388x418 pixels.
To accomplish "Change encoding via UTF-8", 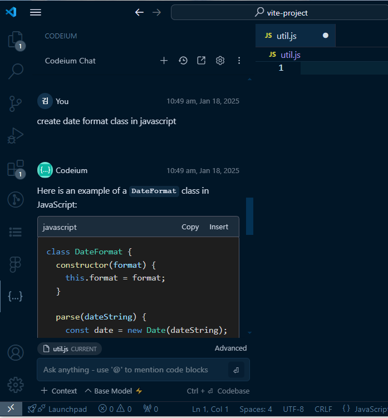I will (x=293, y=409).
